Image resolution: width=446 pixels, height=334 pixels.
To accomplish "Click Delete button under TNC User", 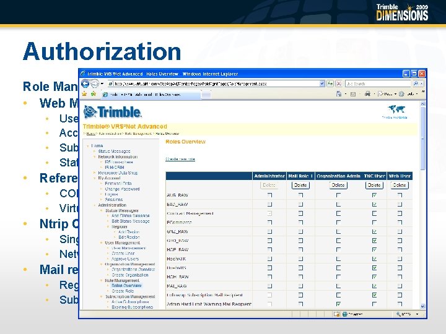I will (374, 185).
